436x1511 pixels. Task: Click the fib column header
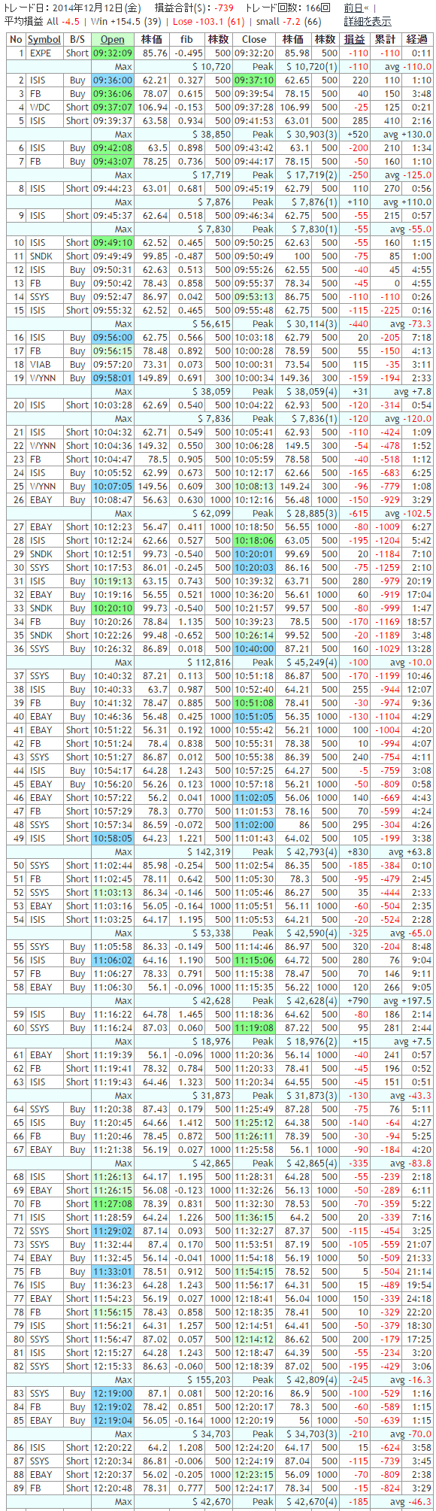tap(186, 40)
